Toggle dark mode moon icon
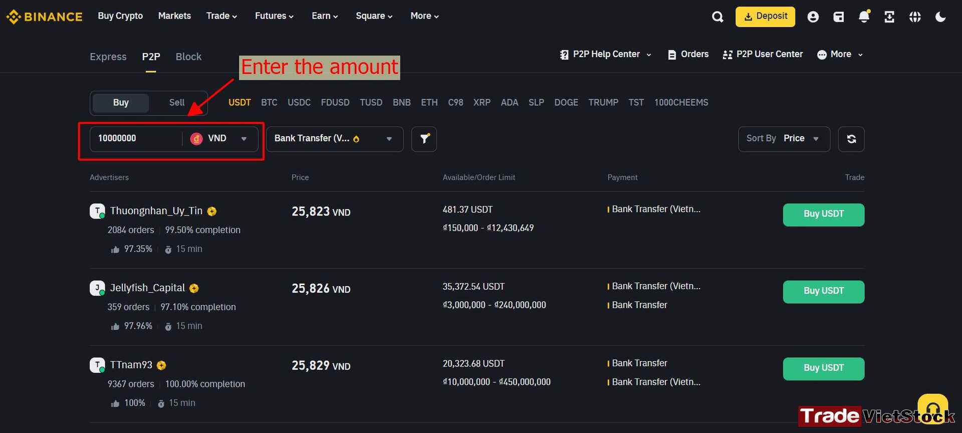Image resolution: width=962 pixels, height=433 pixels. click(x=940, y=17)
